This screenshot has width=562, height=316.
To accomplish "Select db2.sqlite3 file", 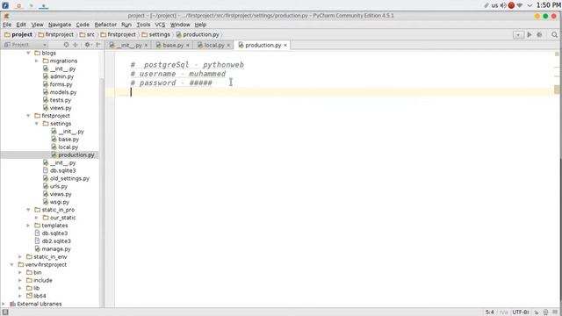I will pos(53,241).
